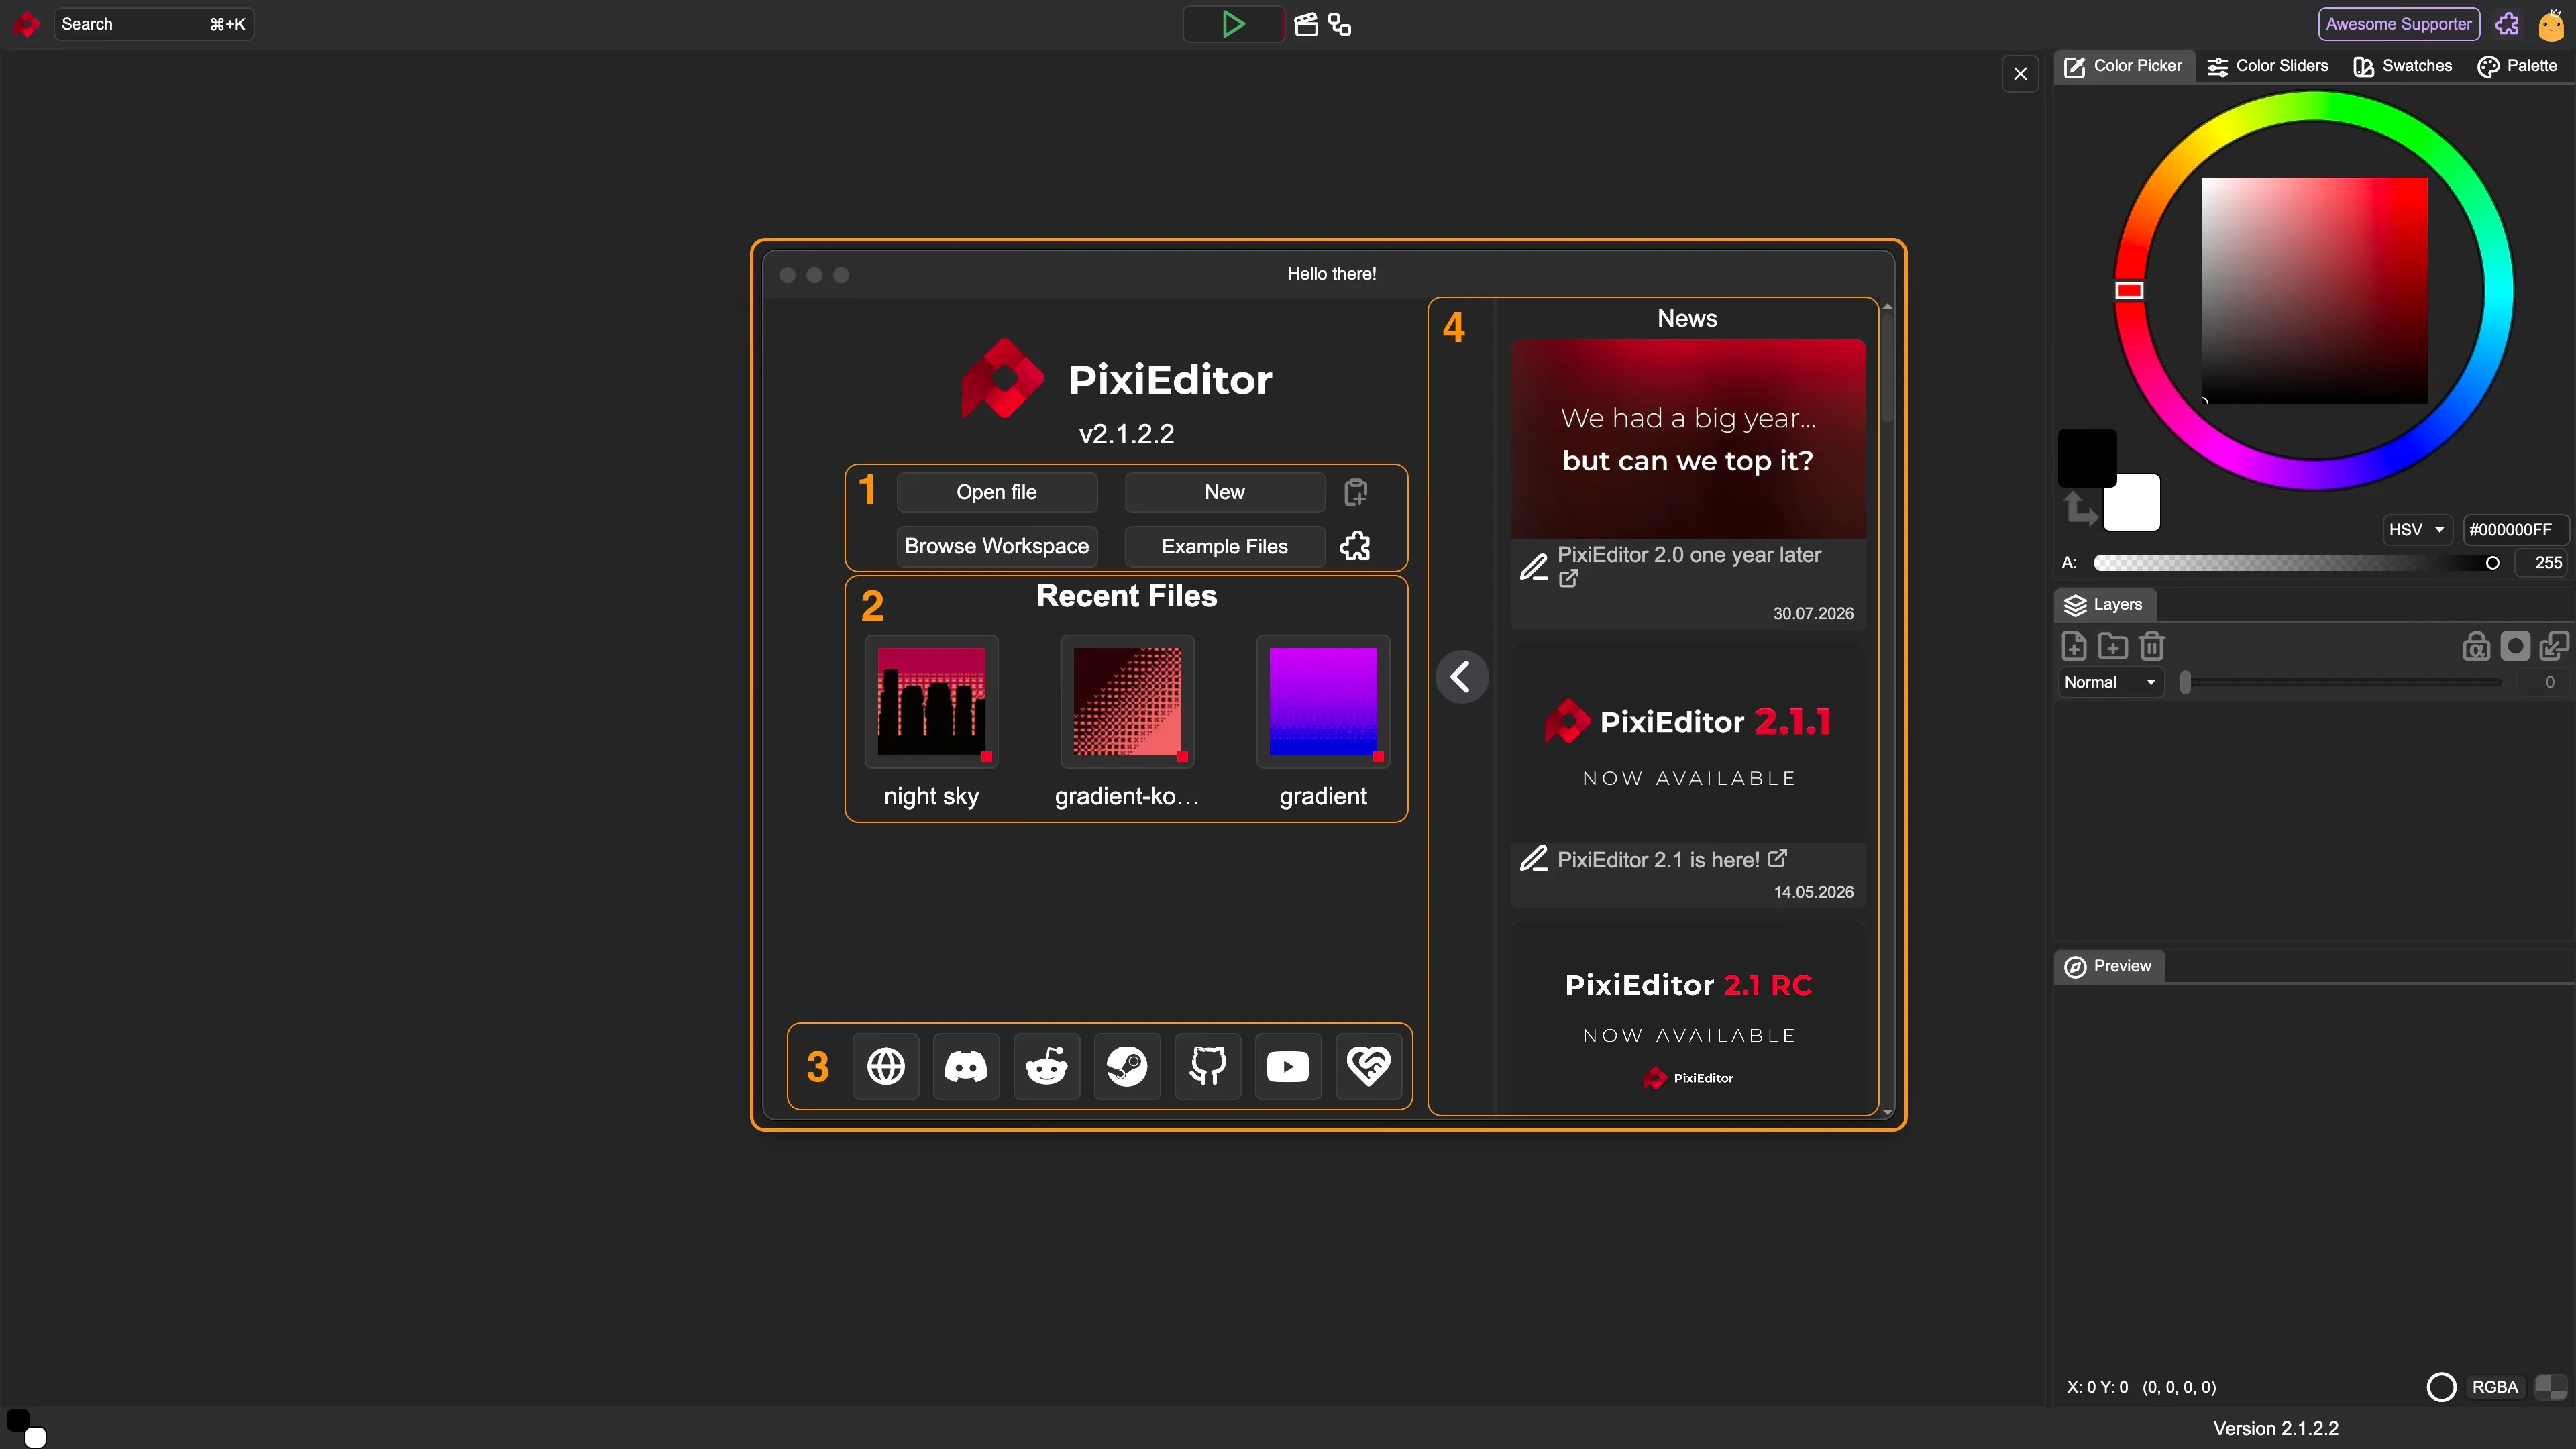Open the Discord icon link

coord(966,1066)
